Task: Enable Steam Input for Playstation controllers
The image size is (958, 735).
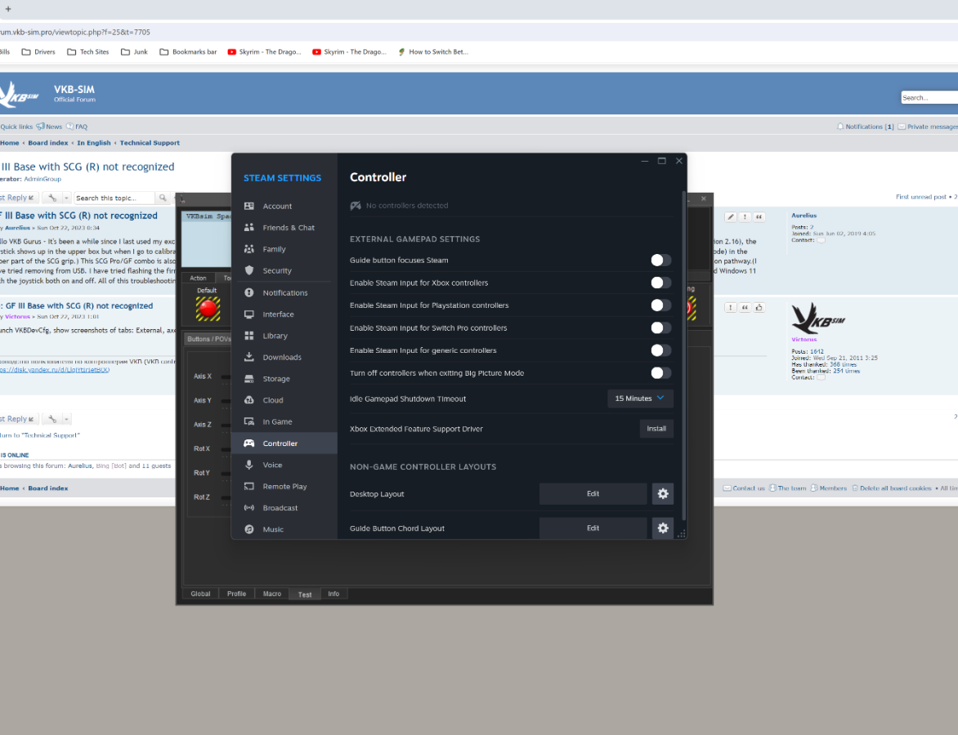Action: point(660,305)
